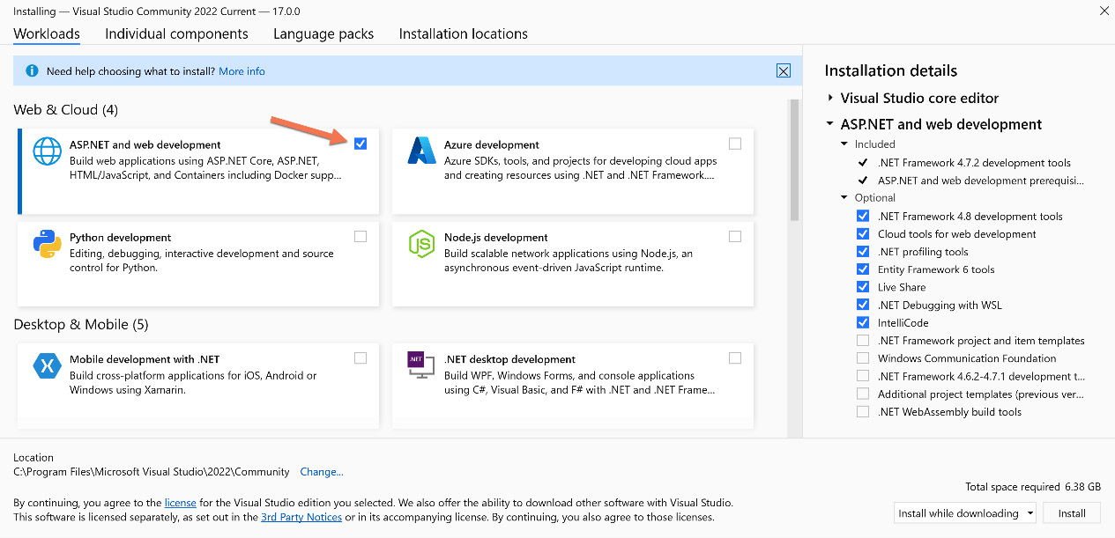Screen dimensions: 1115x538
Task: Uncheck Entity Framework 6 tools
Action: (863, 269)
